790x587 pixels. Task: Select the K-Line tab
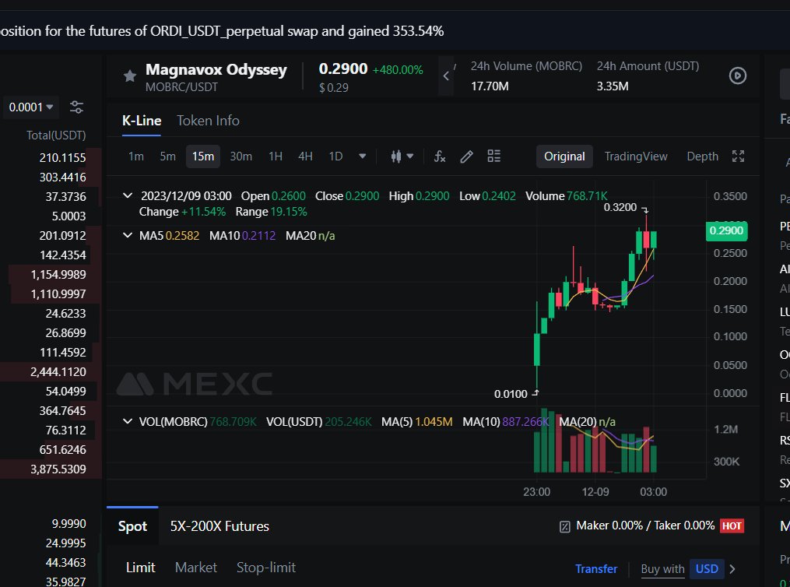click(142, 121)
